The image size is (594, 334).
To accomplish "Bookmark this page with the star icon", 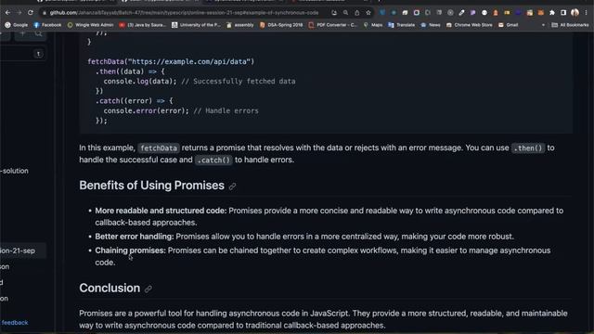I will point(368,13).
